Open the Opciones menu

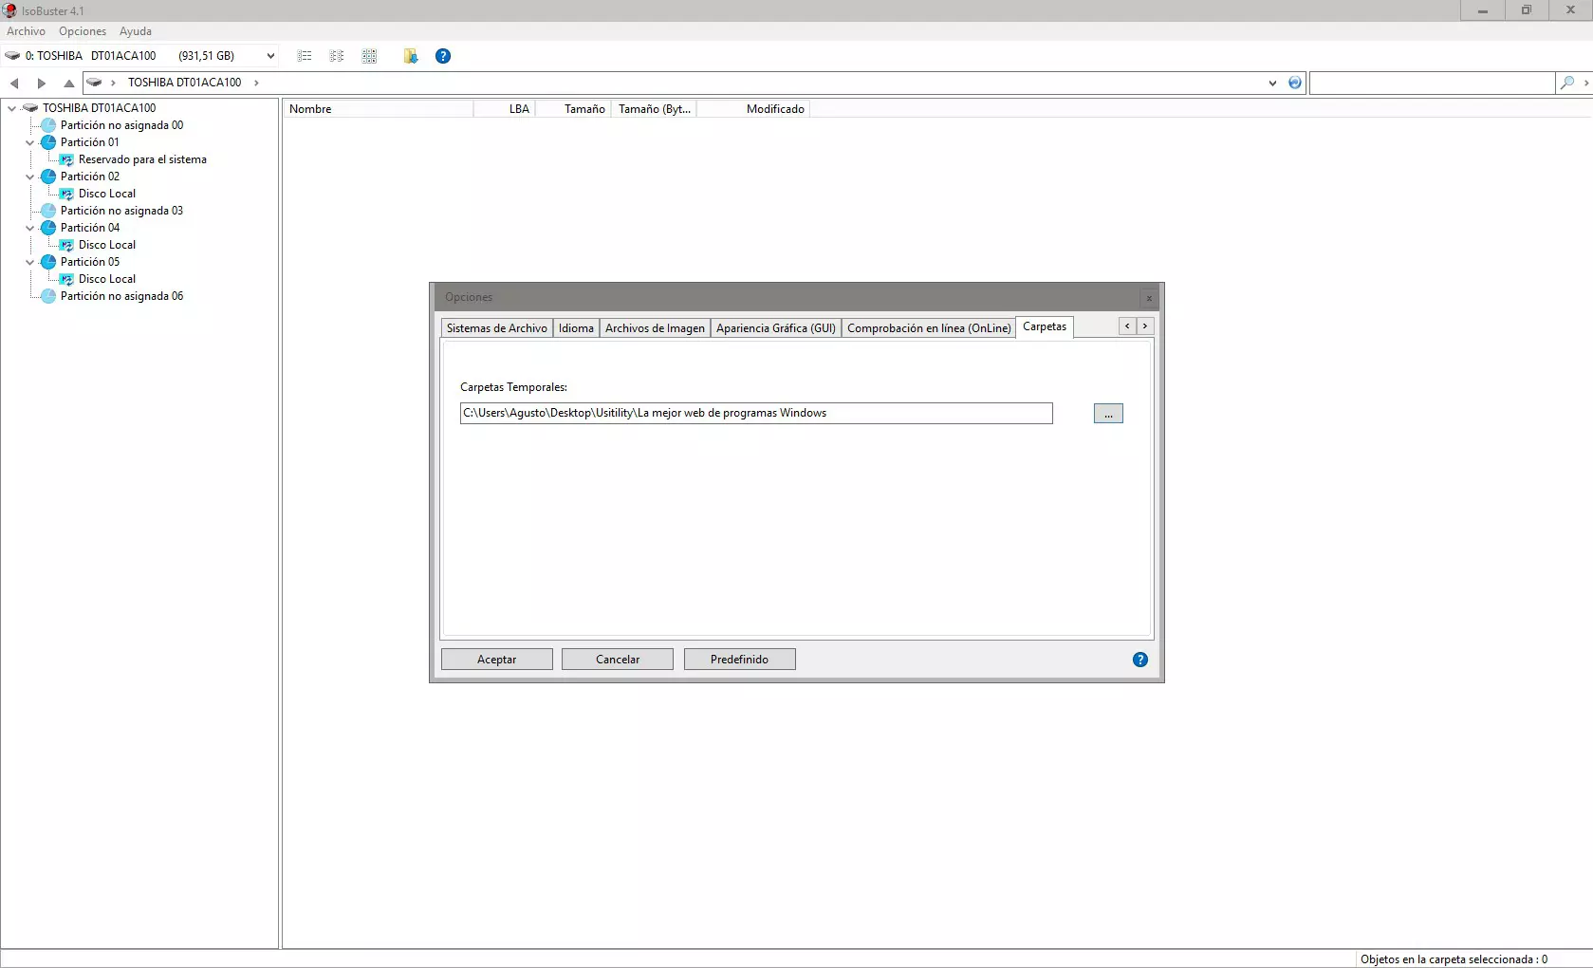click(x=83, y=31)
